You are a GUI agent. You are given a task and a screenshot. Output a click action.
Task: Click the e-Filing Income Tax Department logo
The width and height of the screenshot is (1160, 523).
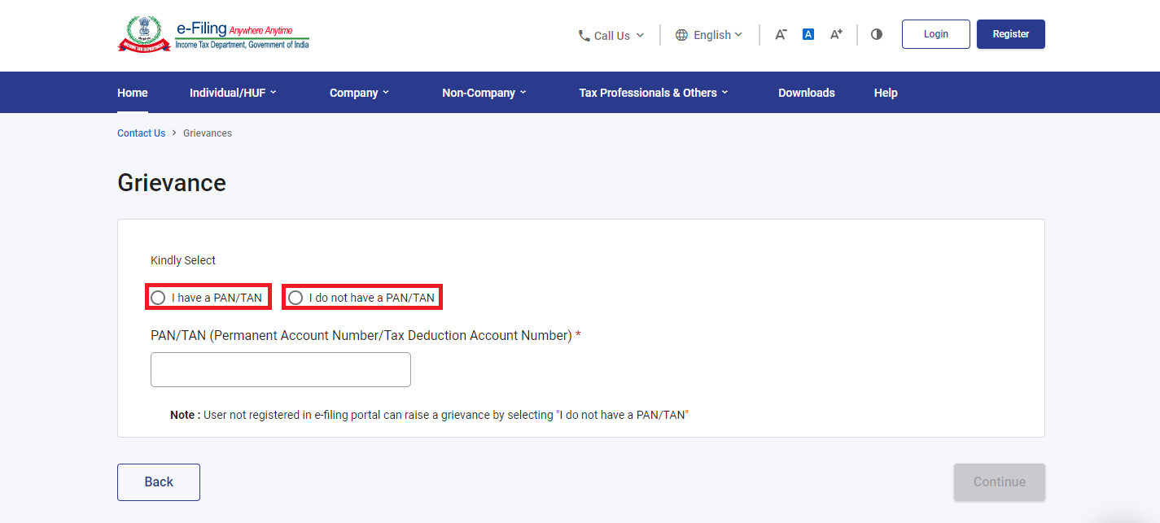(x=213, y=34)
